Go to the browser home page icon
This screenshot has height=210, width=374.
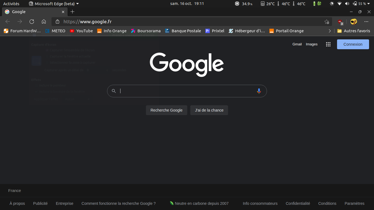point(44,22)
